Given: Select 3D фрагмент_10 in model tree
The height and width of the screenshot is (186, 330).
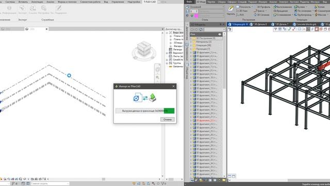Looking at the screenshot, I should point(207,78).
